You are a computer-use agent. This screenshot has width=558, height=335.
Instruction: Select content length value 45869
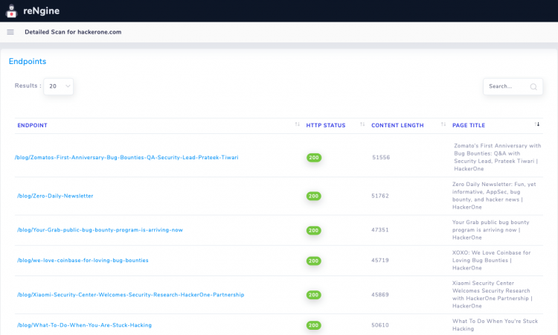(380, 295)
